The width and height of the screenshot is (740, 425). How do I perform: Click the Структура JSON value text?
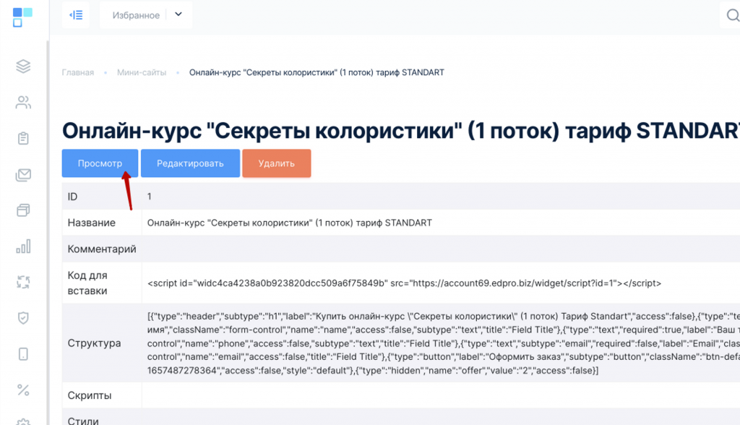click(444, 343)
